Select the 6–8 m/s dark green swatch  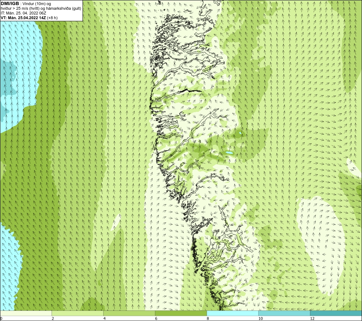click(x=181, y=313)
